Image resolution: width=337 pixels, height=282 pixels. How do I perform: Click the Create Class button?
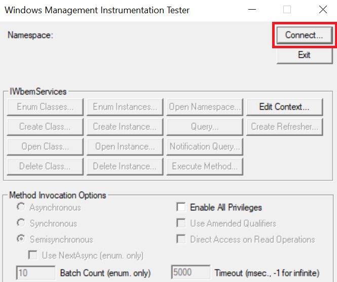pyautogui.click(x=45, y=127)
